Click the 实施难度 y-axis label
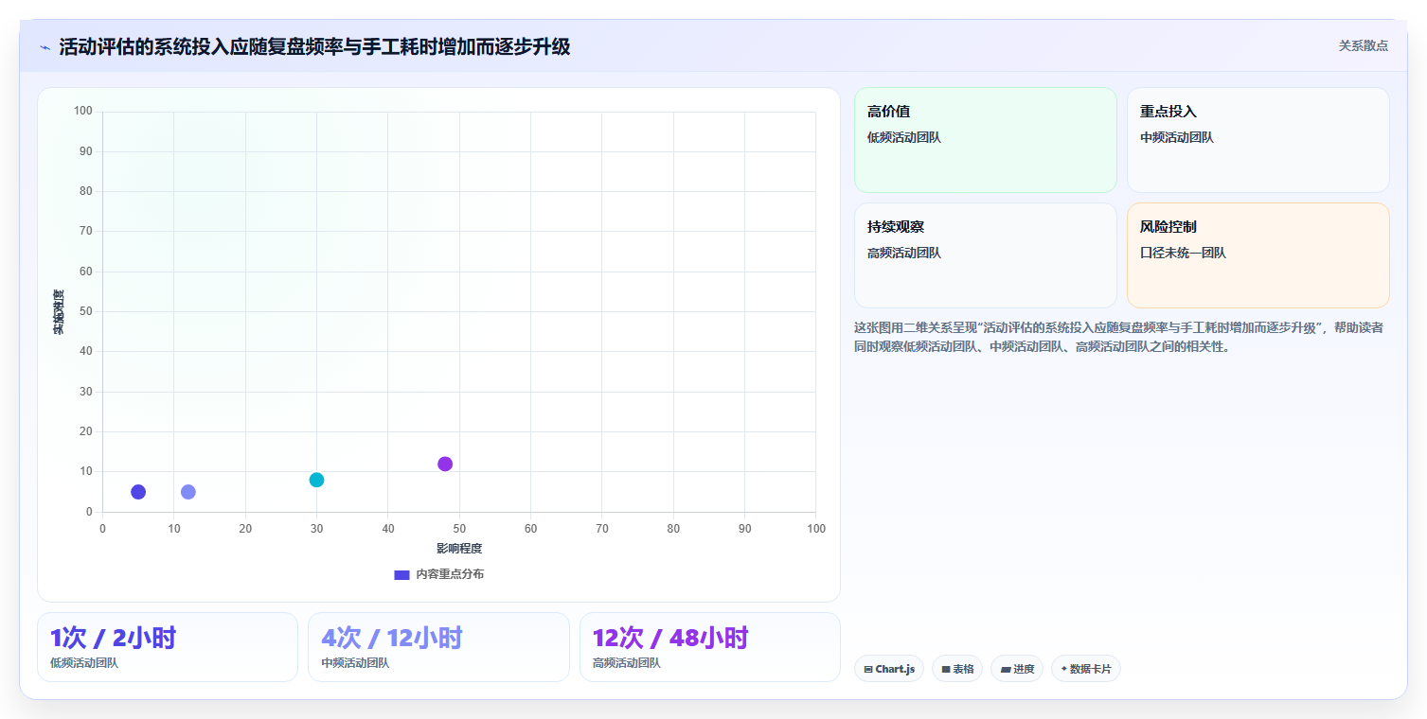The height and width of the screenshot is (719, 1427). tap(59, 312)
